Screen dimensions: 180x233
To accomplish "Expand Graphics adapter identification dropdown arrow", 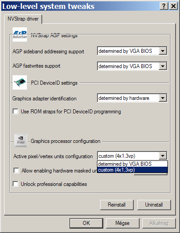I will (x=163, y=98).
